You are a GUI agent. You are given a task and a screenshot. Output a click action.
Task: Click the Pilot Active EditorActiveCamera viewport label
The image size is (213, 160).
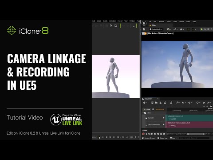coord(160,33)
